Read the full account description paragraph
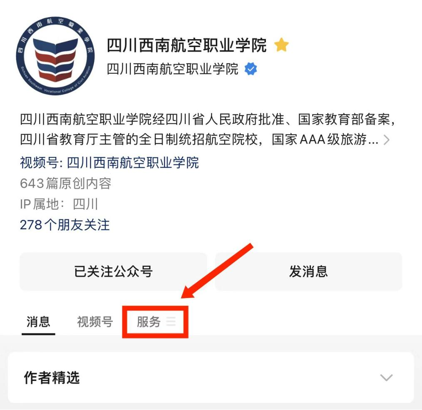 (208, 129)
